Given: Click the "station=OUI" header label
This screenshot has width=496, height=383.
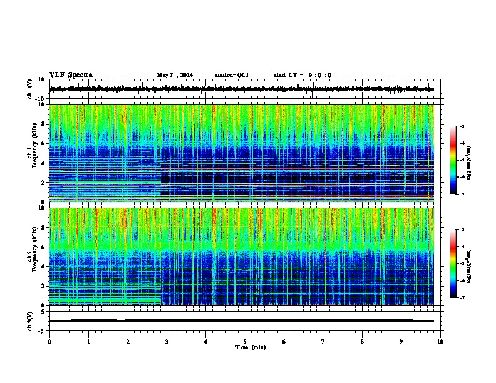Looking at the screenshot, I should (232, 75).
